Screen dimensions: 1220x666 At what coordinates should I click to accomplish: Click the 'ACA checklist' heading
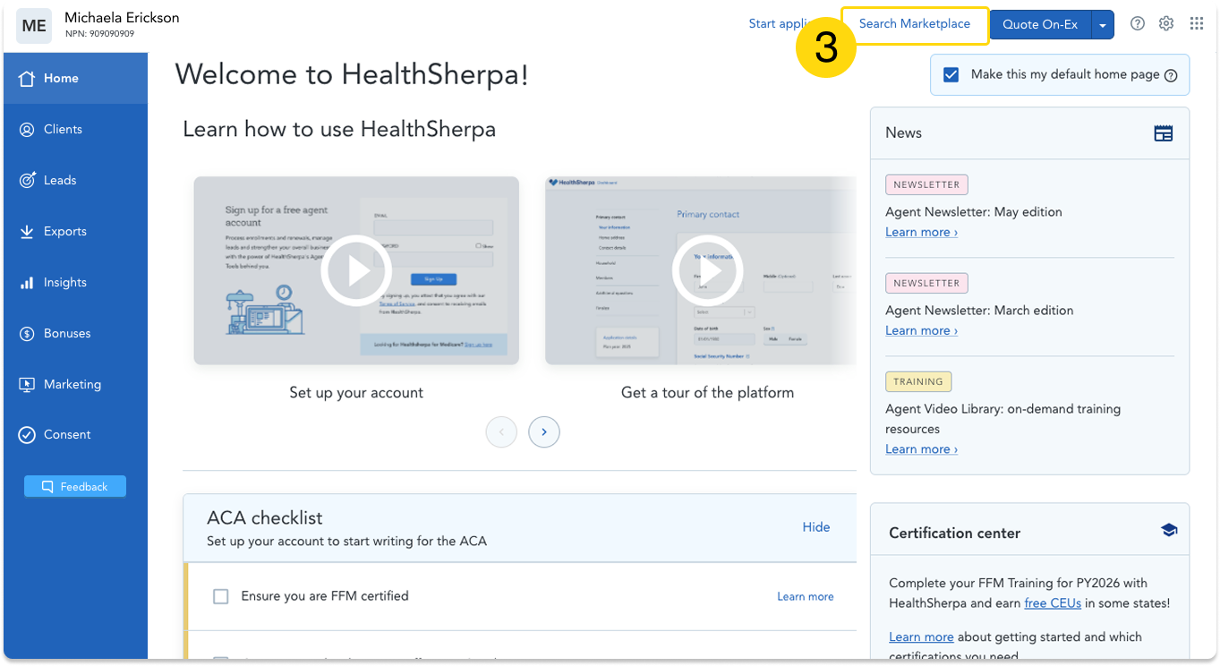click(x=265, y=518)
